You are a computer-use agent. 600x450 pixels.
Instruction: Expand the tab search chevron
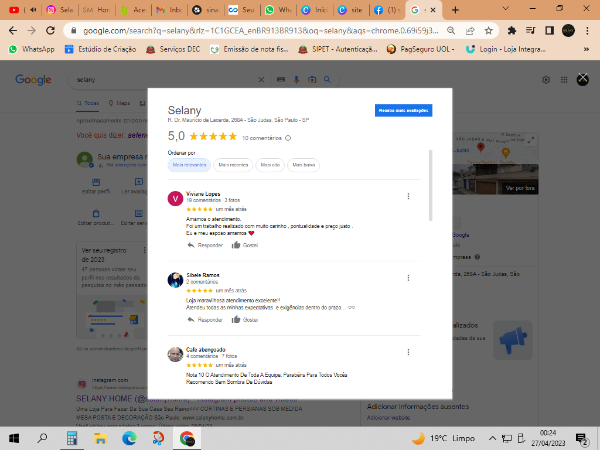tap(506, 8)
